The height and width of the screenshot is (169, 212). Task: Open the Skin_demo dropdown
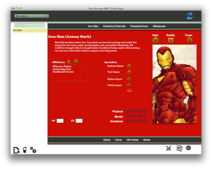point(31,16)
